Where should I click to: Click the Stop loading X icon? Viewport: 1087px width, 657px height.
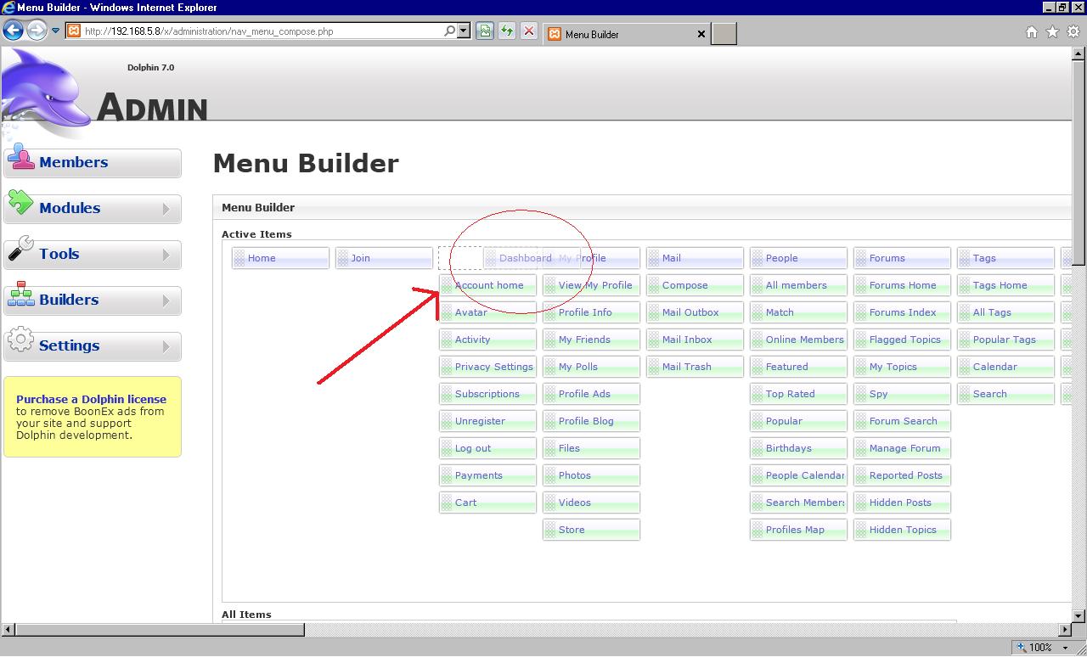click(529, 31)
